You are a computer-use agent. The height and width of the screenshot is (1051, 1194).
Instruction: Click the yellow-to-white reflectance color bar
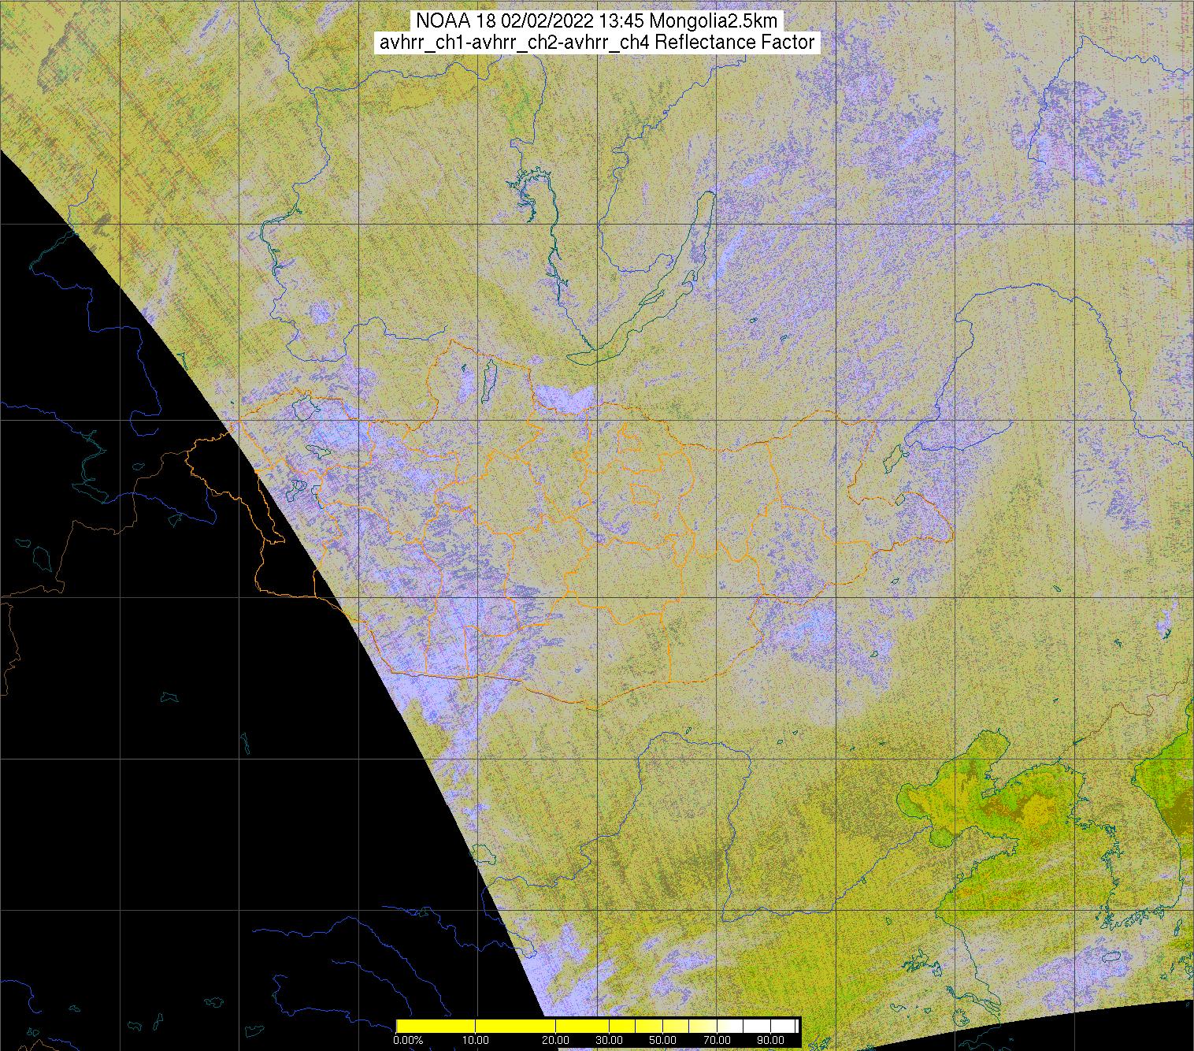597,1025
